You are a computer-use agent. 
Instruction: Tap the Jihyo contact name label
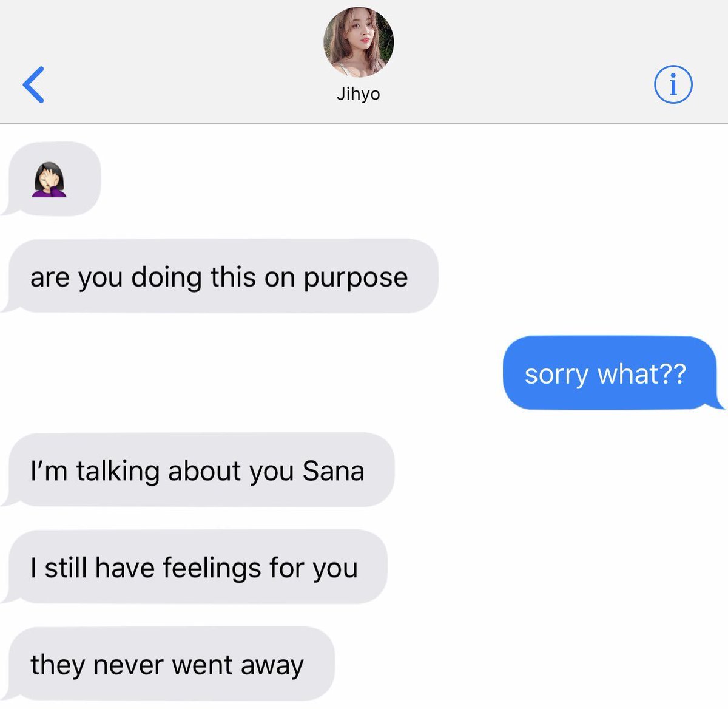click(359, 94)
